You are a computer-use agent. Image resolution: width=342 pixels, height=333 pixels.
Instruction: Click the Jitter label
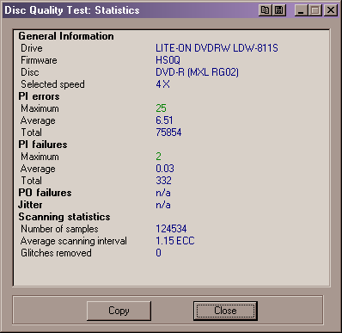30,205
